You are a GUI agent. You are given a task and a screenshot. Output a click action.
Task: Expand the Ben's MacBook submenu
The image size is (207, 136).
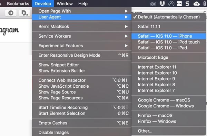tap(82, 27)
